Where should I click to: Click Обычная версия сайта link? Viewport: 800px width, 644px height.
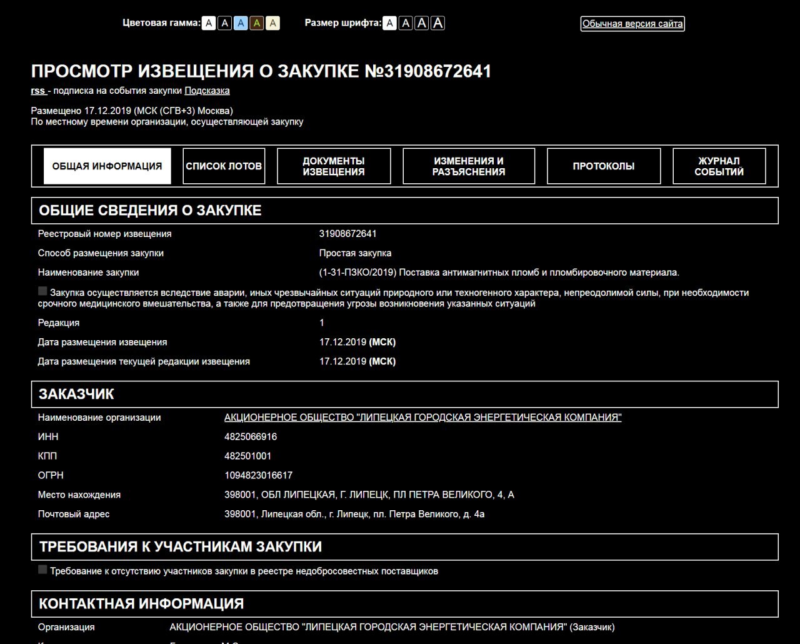point(632,24)
